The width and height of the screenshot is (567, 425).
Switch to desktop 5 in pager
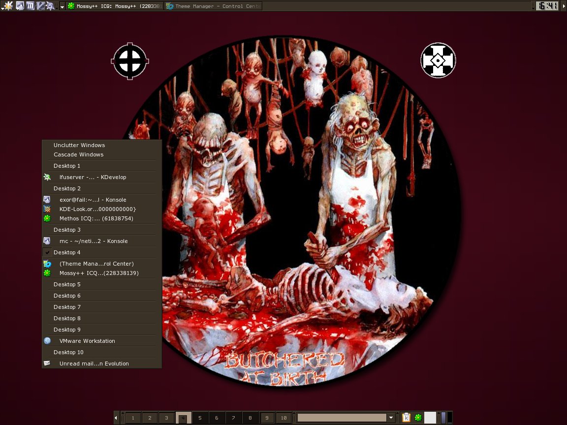click(x=200, y=418)
